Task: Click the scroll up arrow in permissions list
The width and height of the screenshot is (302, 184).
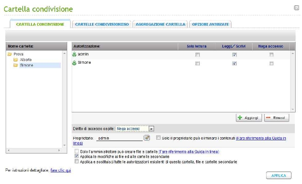Action: (x=292, y=54)
